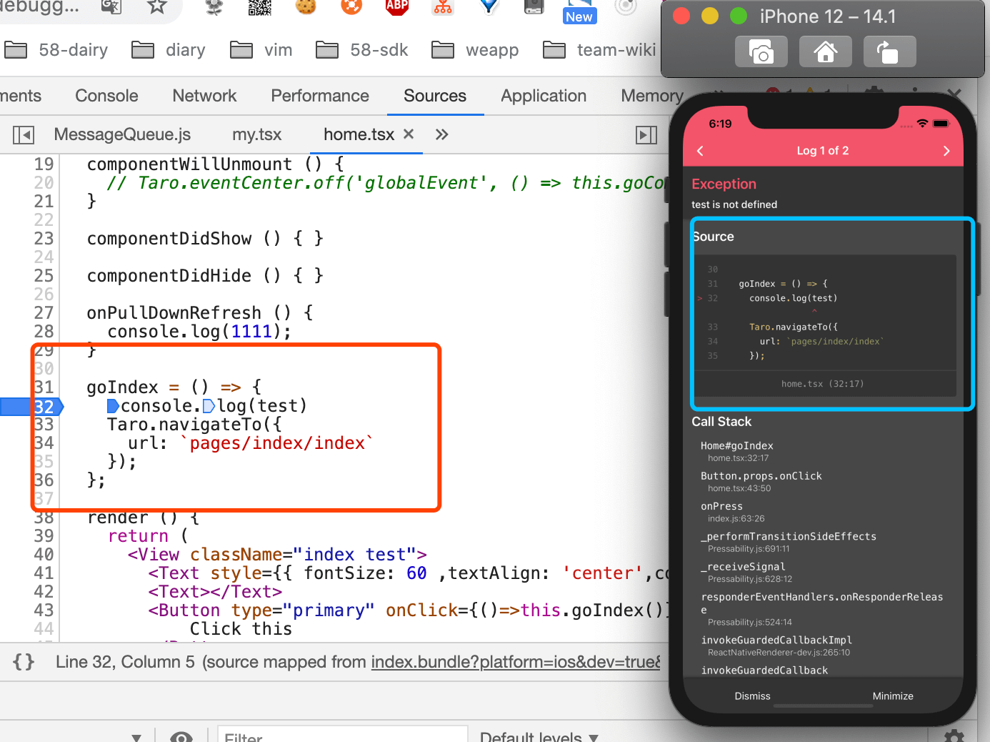
Task: Tap Dismiss in the simulator error screen
Action: point(752,696)
